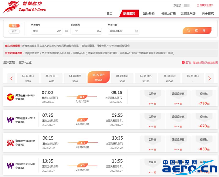Image resolution: width=219 pixels, height=177 pixels.
Task: Select the 04-28 周四 ¥760 date tab
Action: point(122,78)
